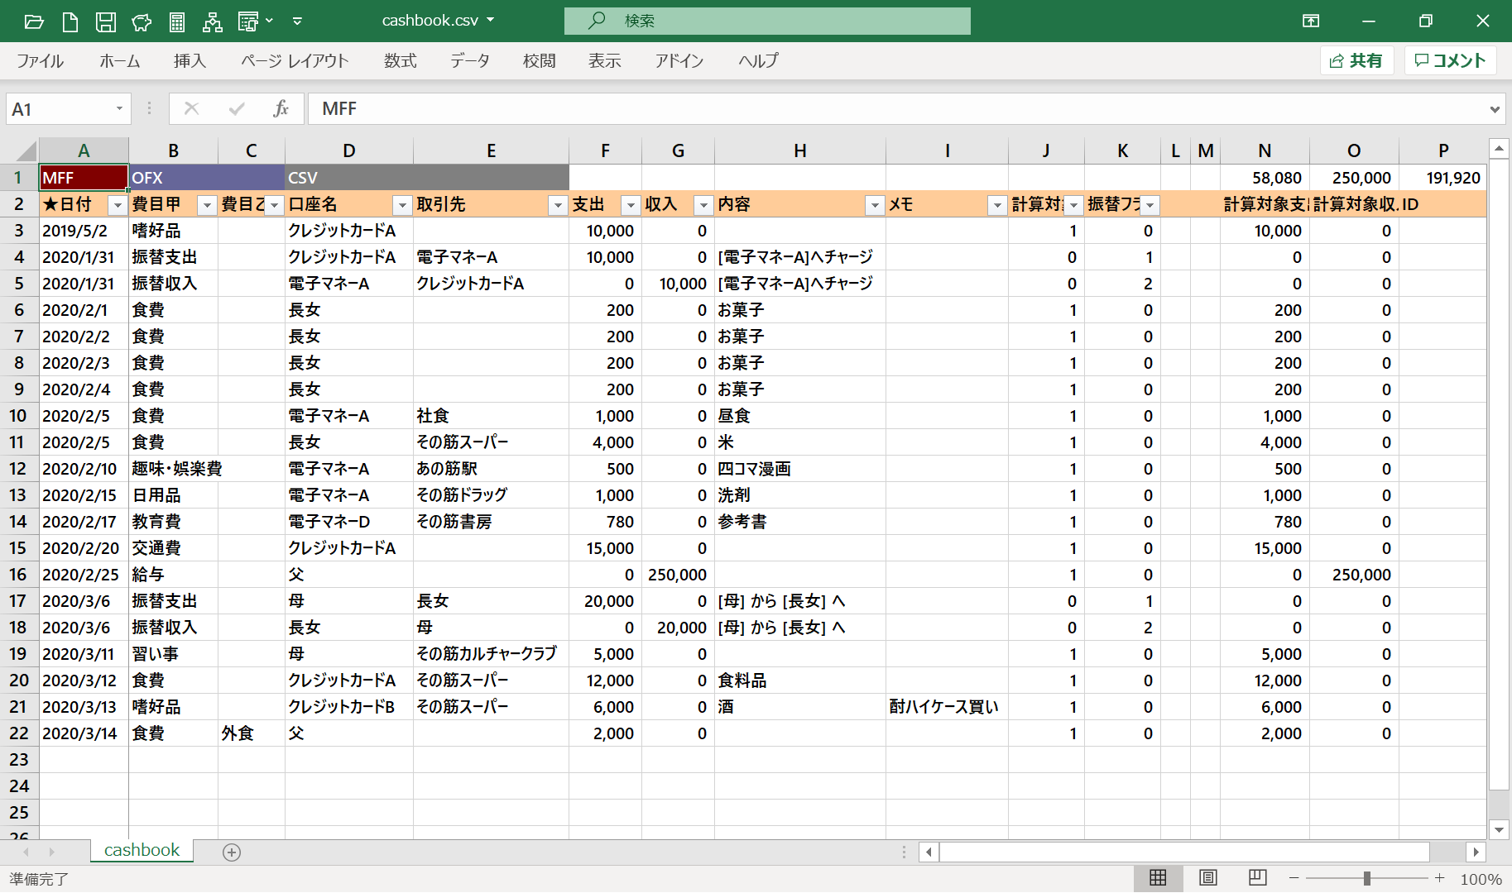Open the 支出 filter dropdown
Image resolution: width=1512 pixels, height=893 pixels.
coord(631,205)
